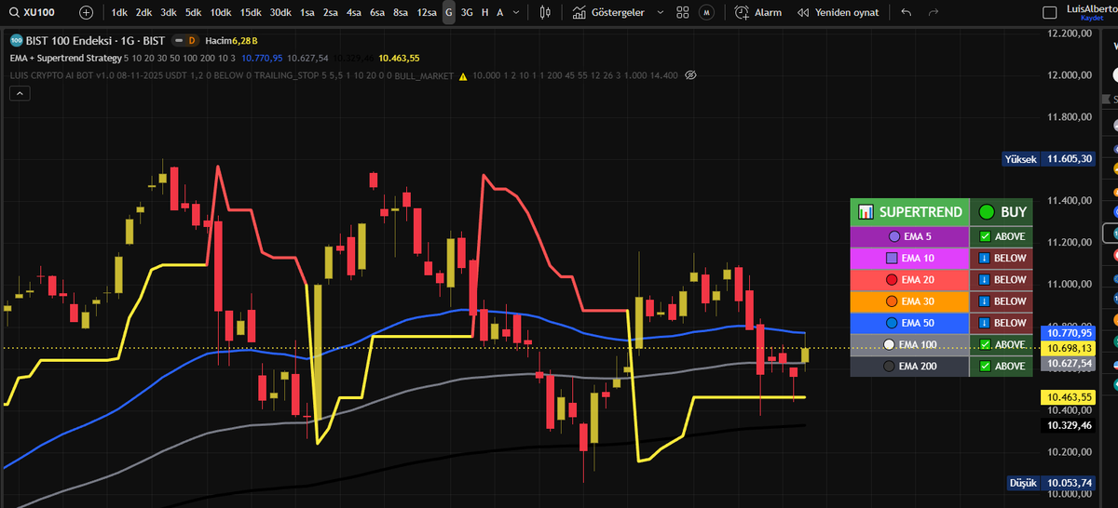Click the Hacim 6,28 B volume value
The image size is (1118, 508).
point(231,41)
